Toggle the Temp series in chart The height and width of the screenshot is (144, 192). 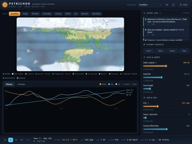pos(103,84)
